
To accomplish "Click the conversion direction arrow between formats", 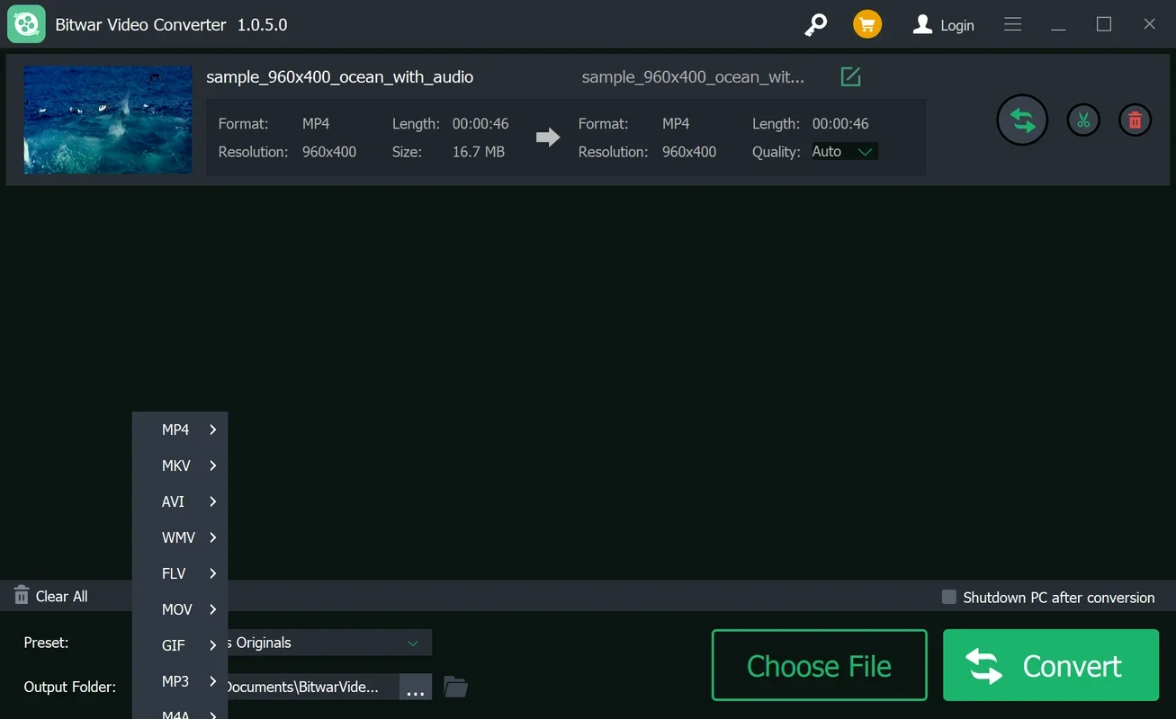I will point(548,138).
